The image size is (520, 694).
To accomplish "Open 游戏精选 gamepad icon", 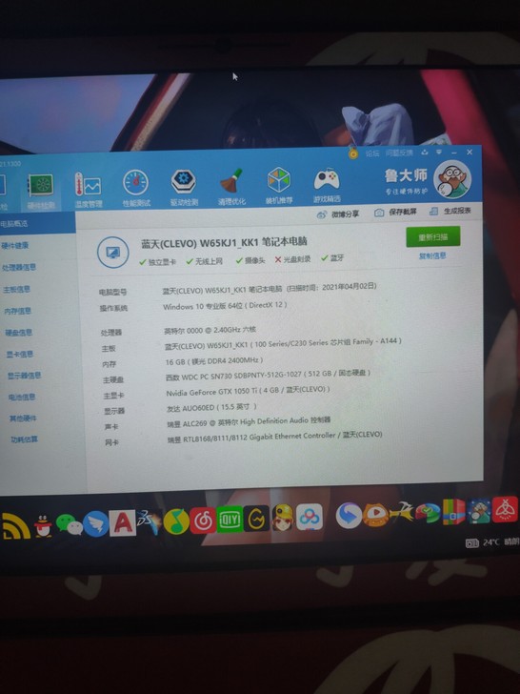I will (327, 185).
